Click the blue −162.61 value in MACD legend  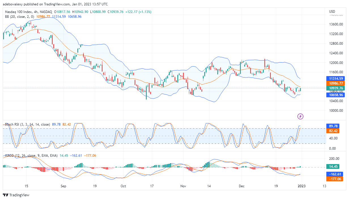click(76, 156)
